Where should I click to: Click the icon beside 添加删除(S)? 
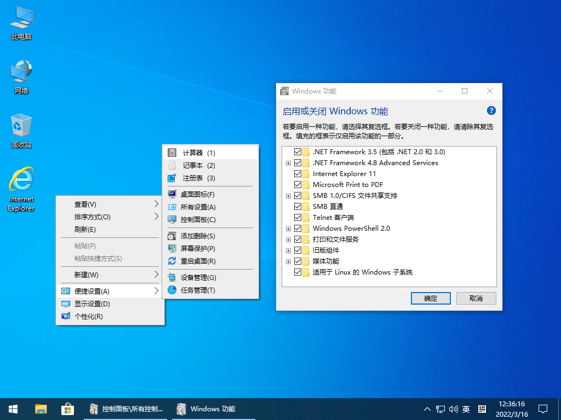coord(172,236)
